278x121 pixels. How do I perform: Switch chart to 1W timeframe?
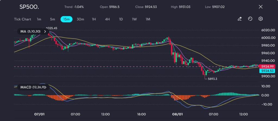pos(134,19)
